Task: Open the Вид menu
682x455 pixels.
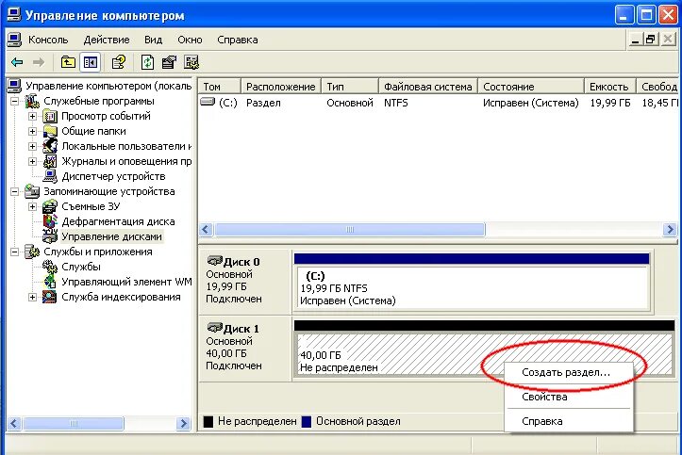Action: pyautogui.click(x=154, y=40)
